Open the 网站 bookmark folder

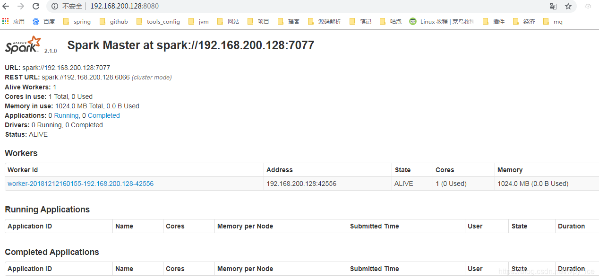[x=228, y=21]
